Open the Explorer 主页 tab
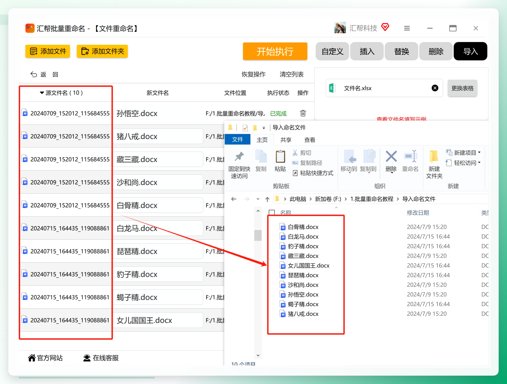 [x=262, y=140]
